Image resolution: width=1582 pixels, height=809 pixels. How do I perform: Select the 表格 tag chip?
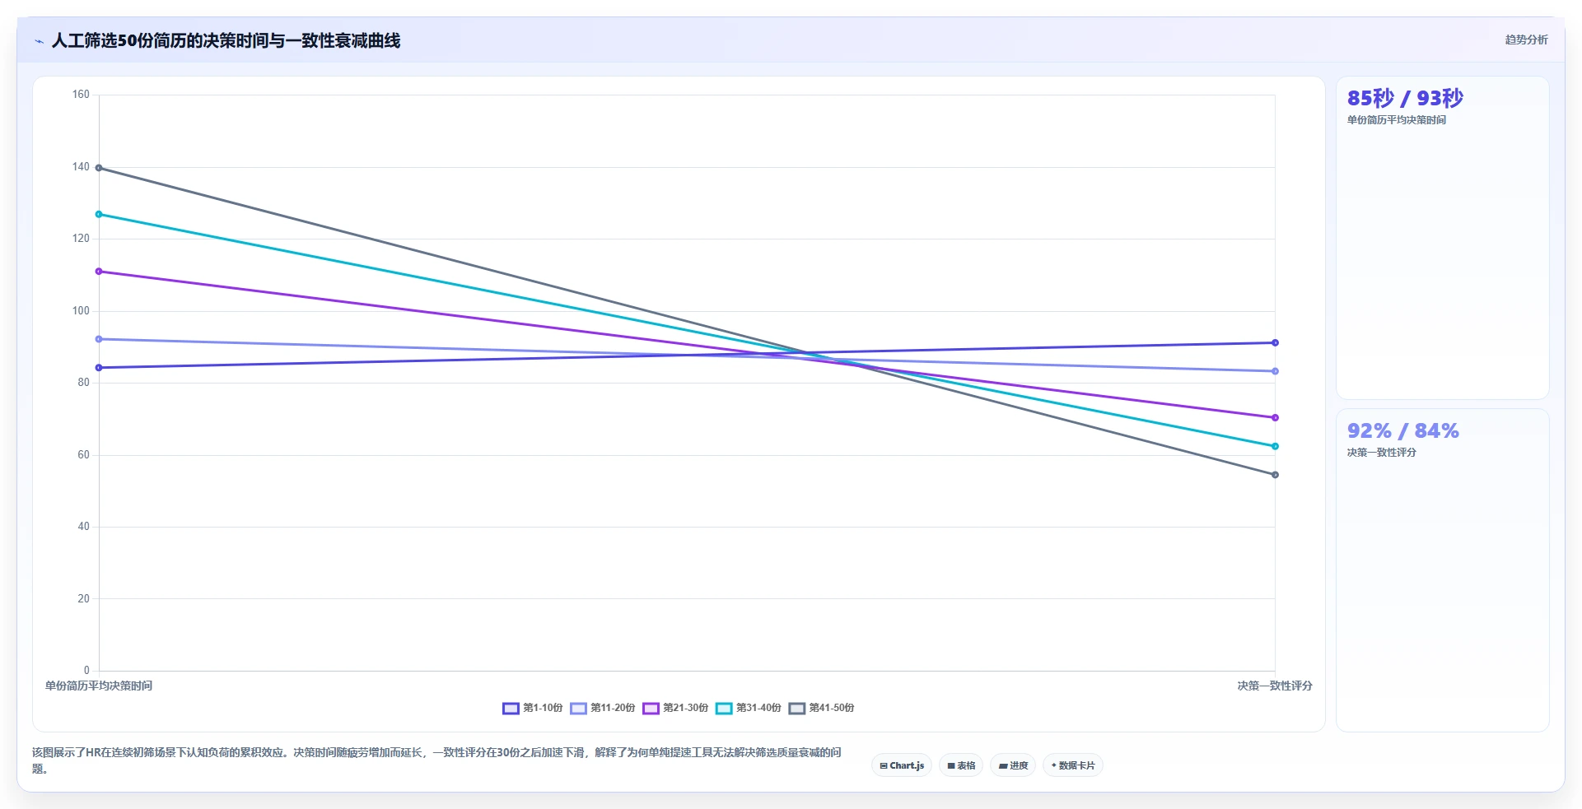961,765
